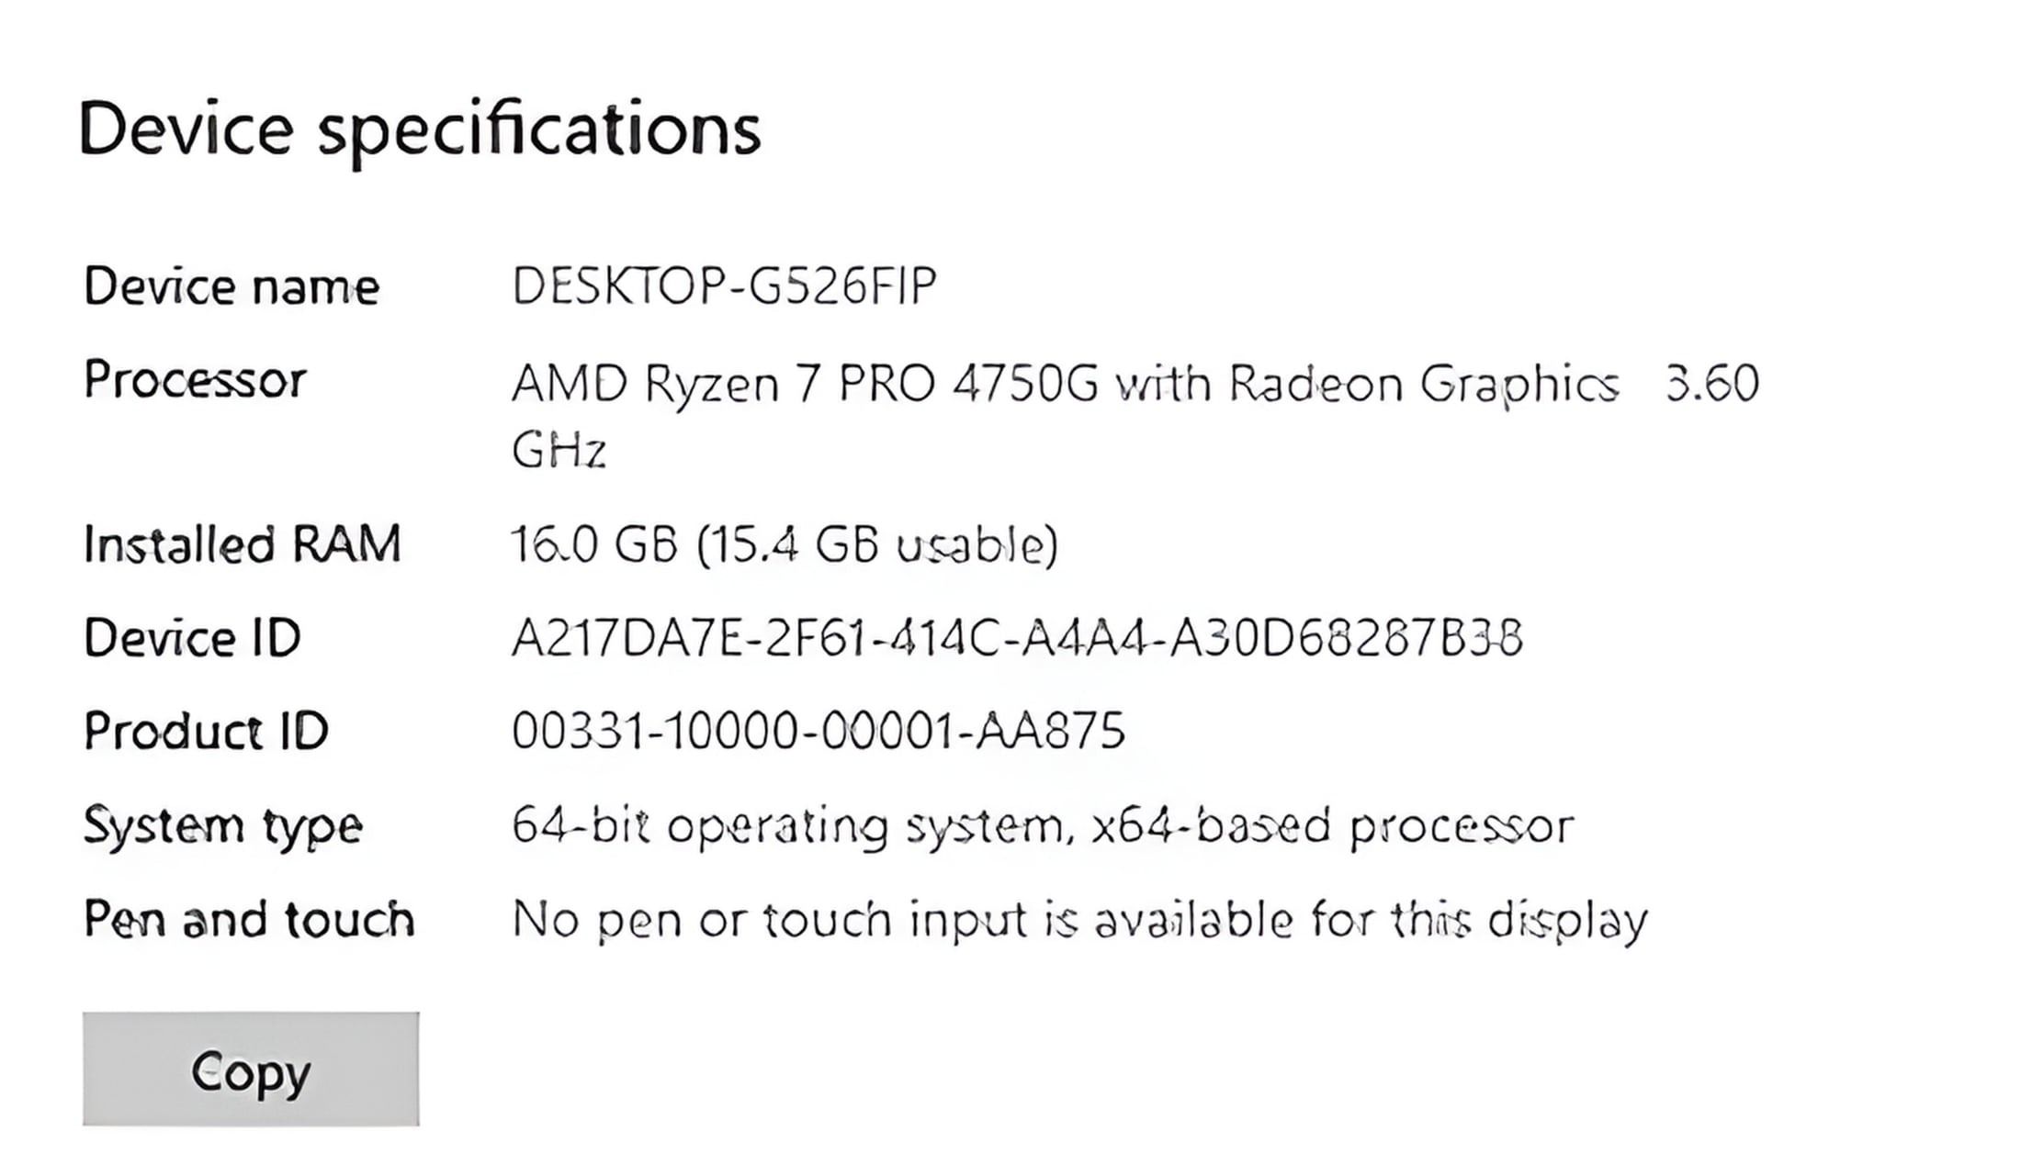Click the Device specifications heading
The image size is (2021, 1165).
pos(420,129)
